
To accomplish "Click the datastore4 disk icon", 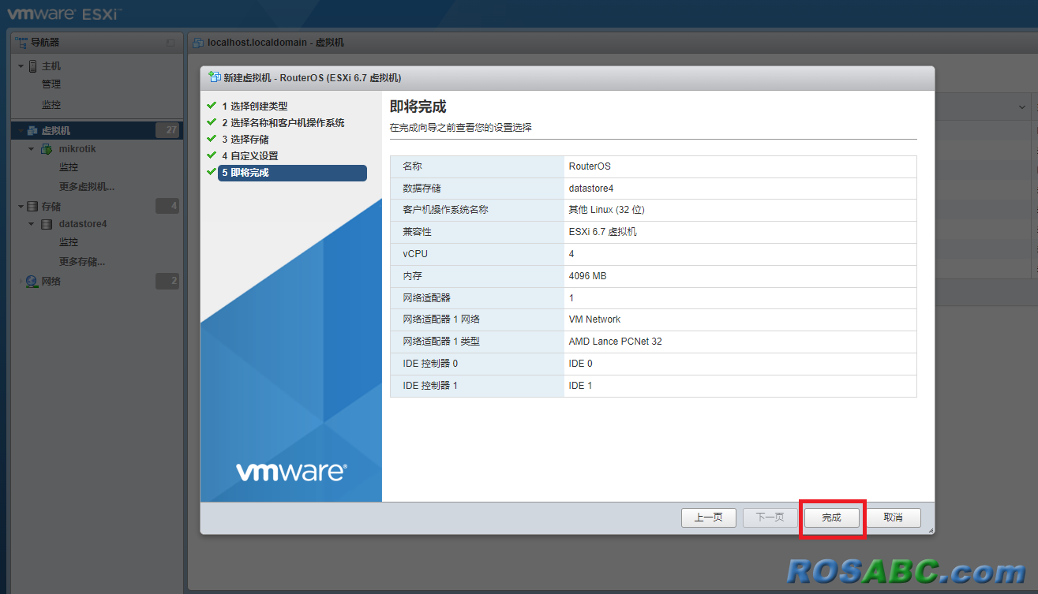I will (47, 224).
